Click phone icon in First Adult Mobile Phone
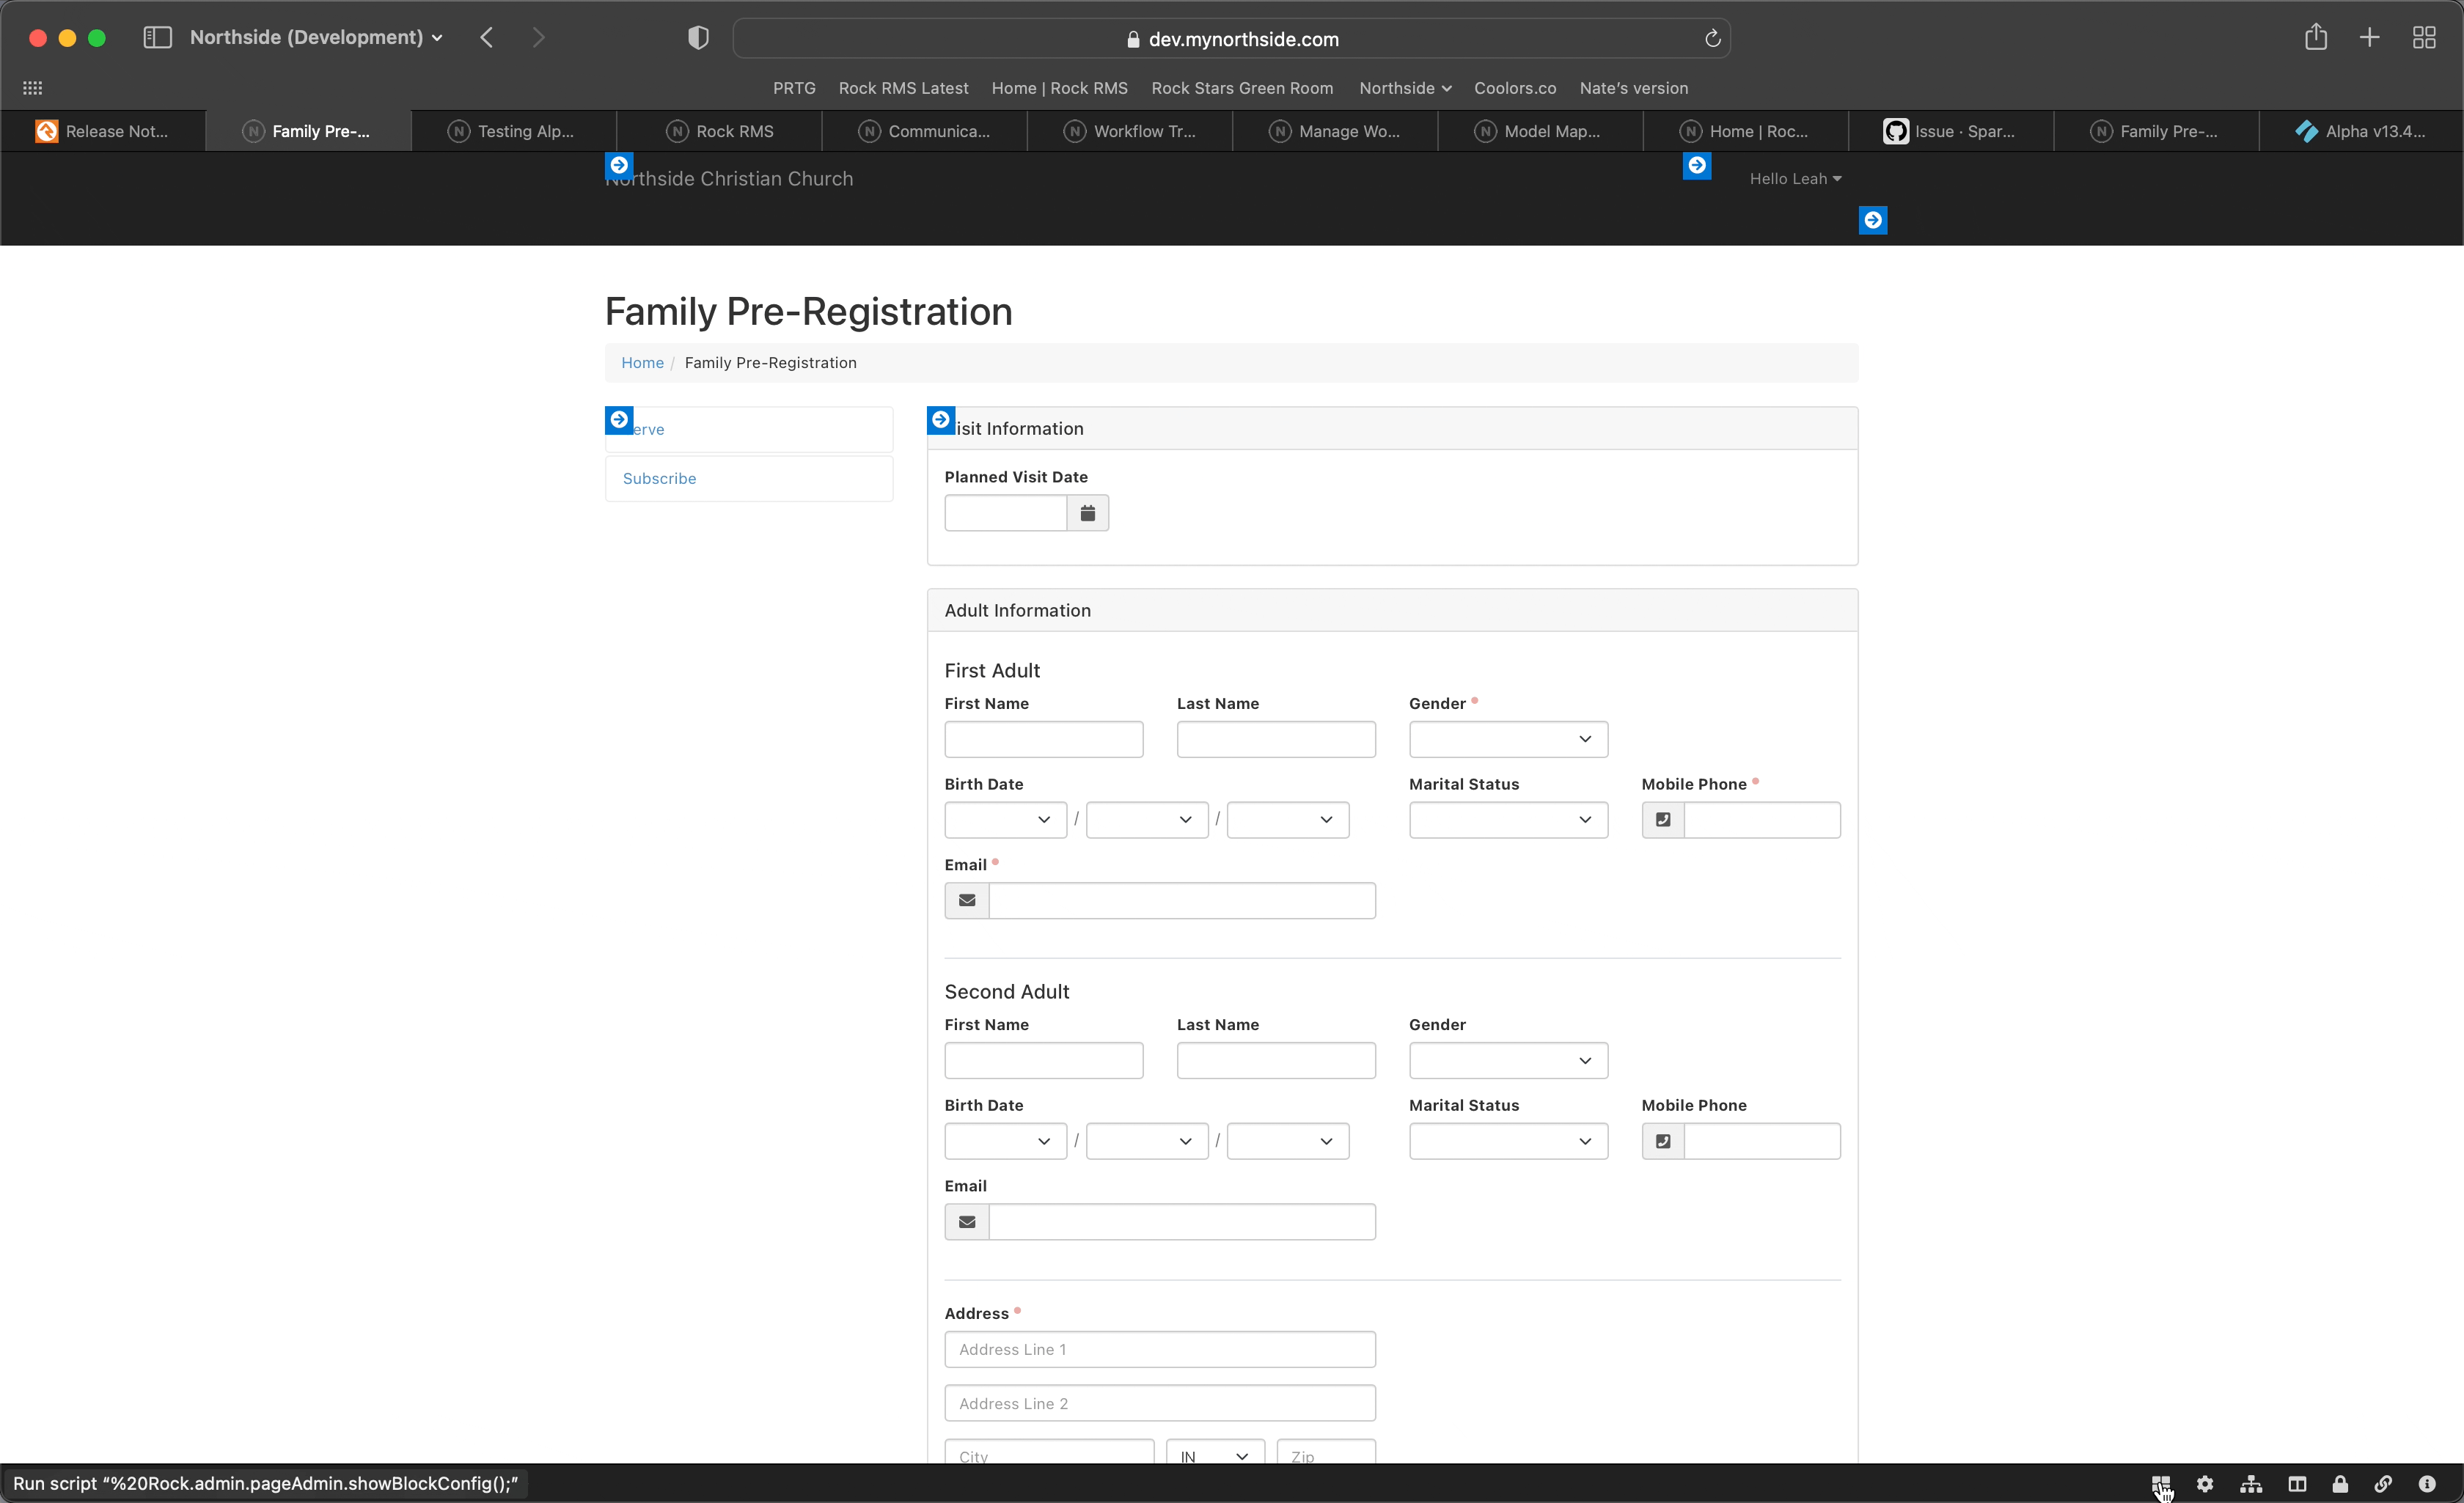The image size is (2464, 1503). tap(1663, 820)
